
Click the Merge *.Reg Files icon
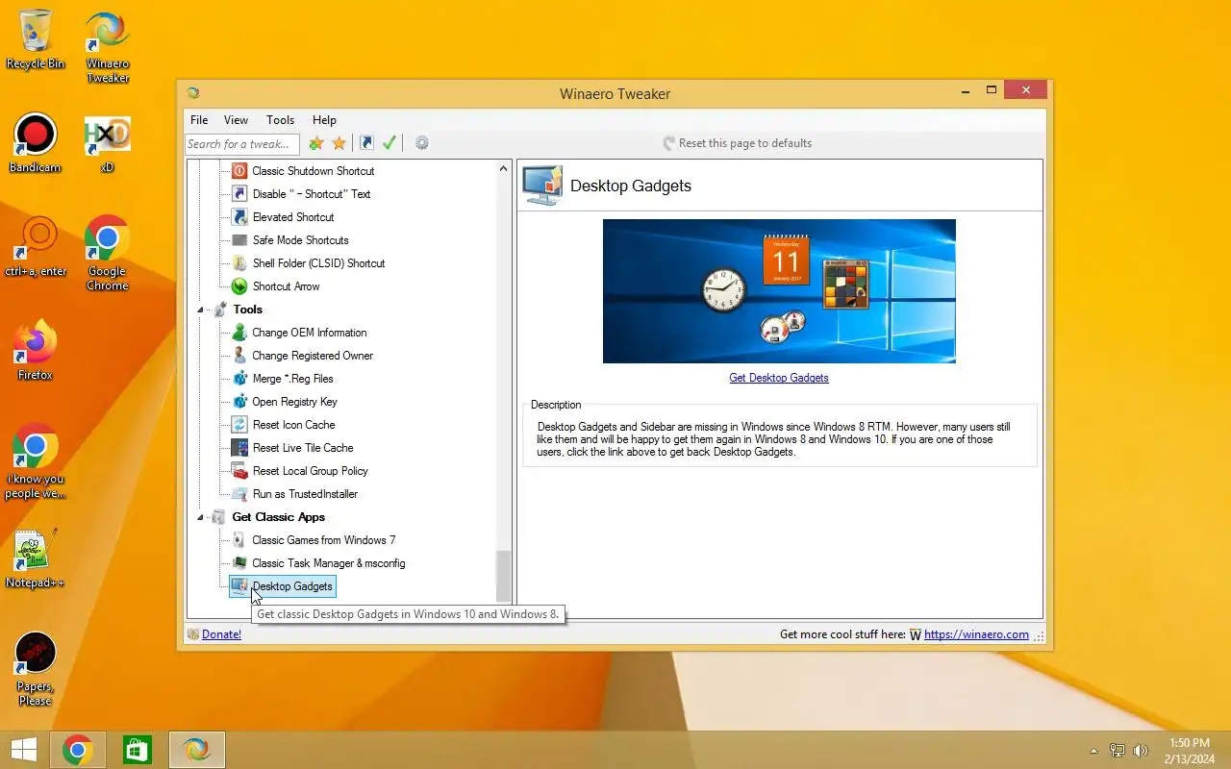pos(239,379)
